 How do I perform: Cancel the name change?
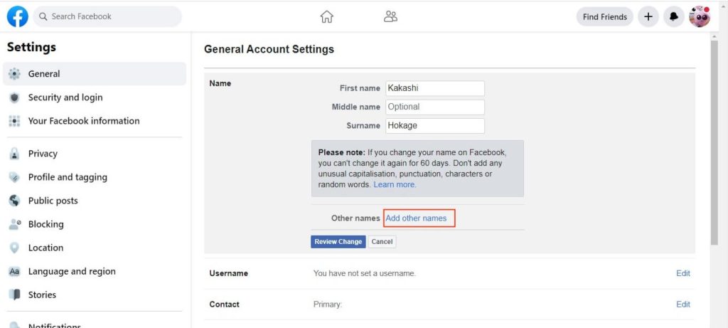point(382,242)
